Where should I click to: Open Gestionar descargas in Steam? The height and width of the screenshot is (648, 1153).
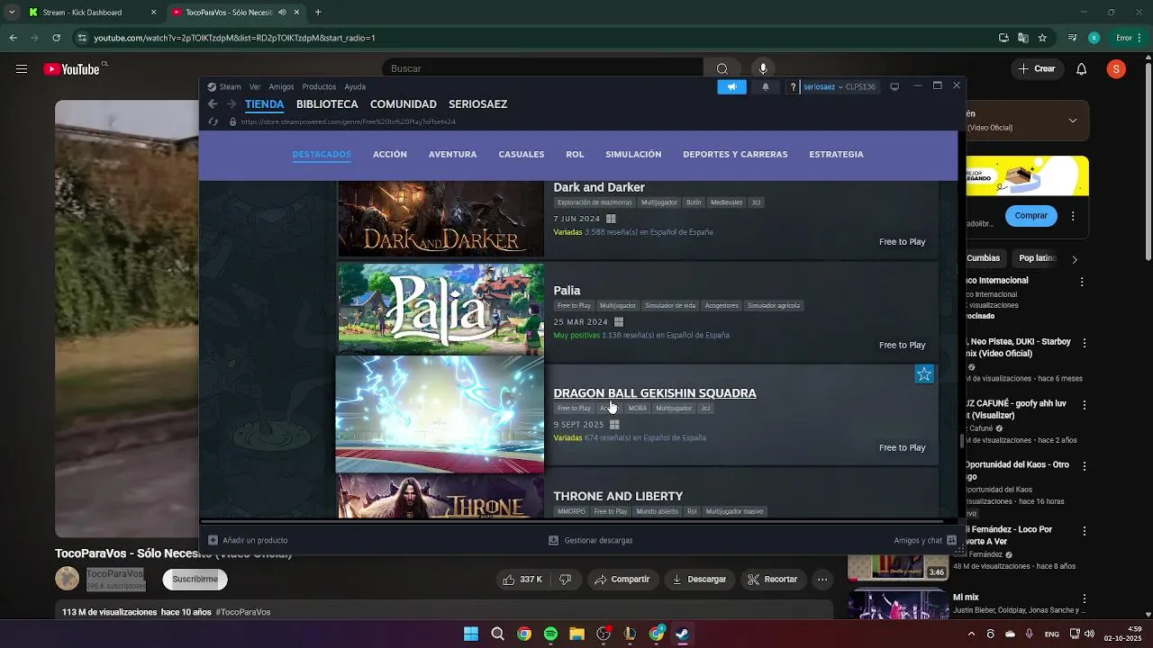[591, 541]
